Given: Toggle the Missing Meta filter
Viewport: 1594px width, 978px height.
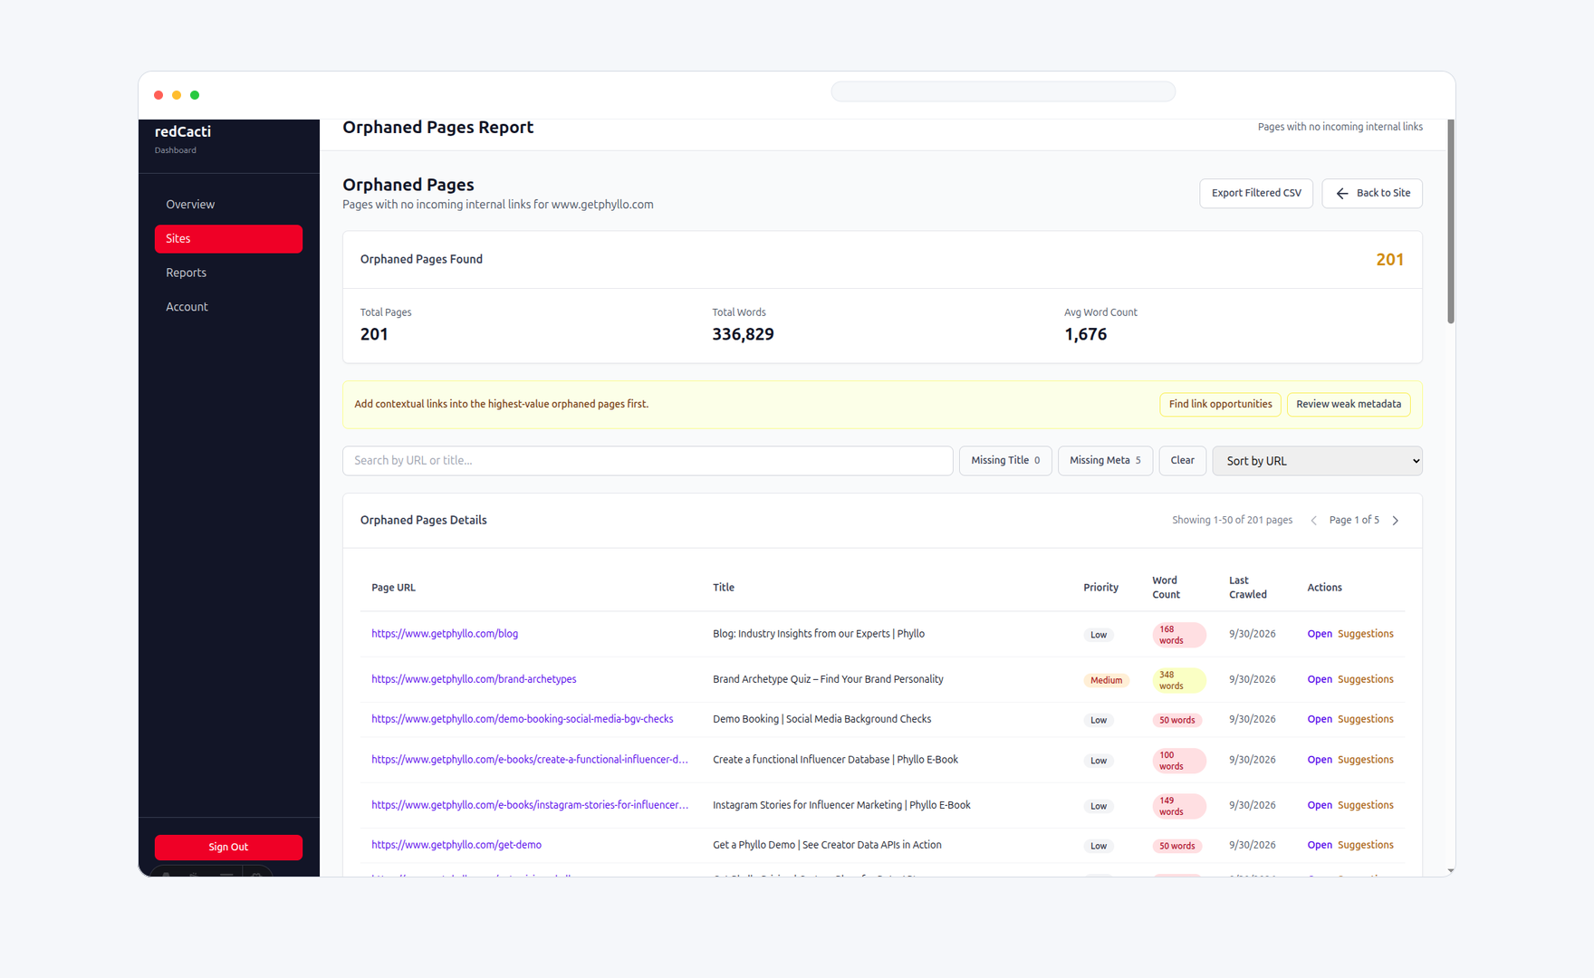Looking at the screenshot, I should [x=1105, y=461].
